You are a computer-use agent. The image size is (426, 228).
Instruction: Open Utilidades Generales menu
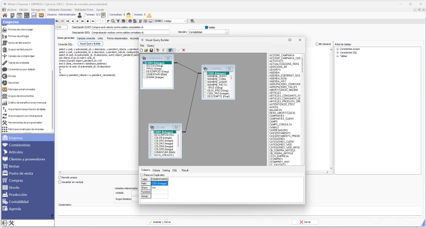60,9
